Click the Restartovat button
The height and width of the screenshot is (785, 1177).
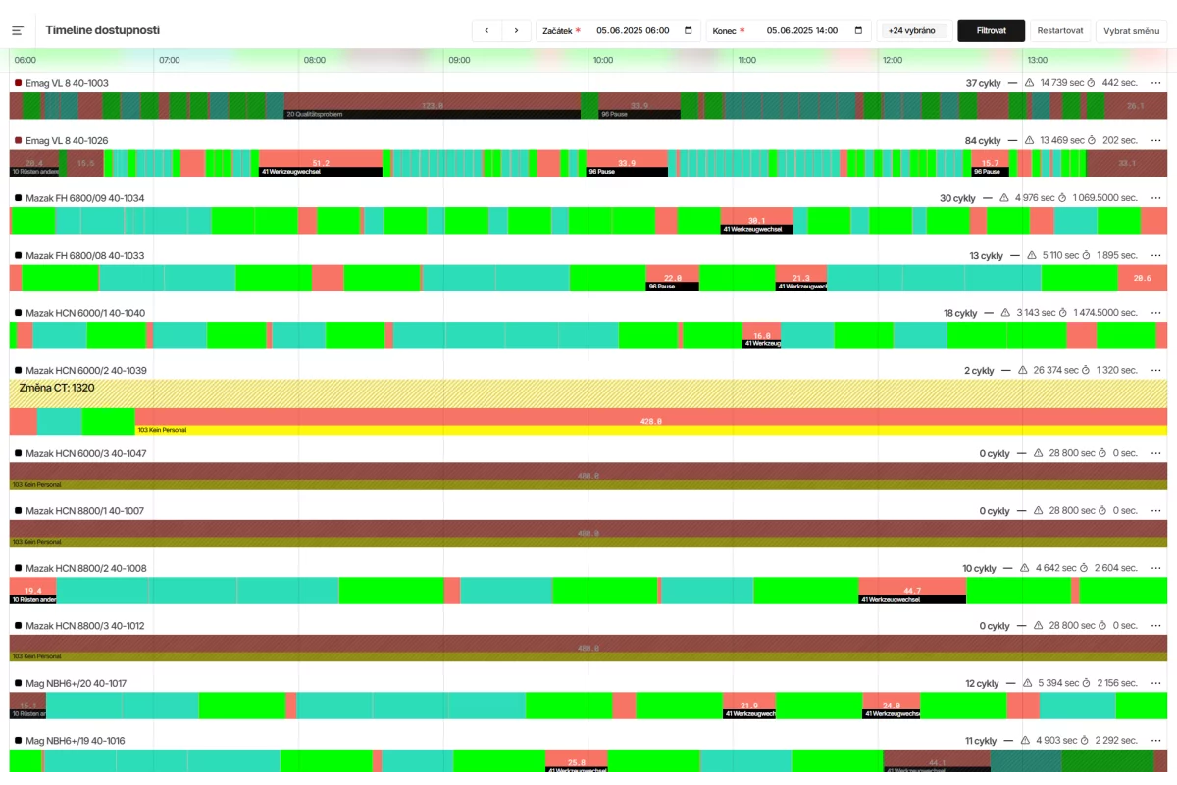click(1059, 30)
